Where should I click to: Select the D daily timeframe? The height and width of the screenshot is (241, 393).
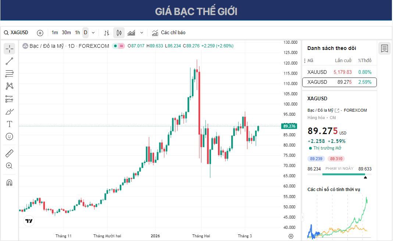[x=85, y=33]
